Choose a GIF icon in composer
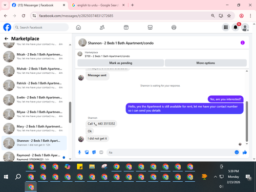This screenshot has width=256, height=192. point(101,152)
